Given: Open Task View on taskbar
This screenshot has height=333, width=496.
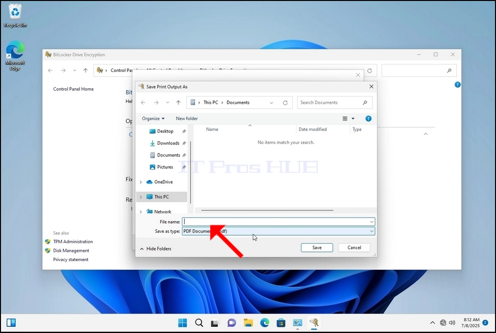Looking at the screenshot, I should (x=215, y=323).
